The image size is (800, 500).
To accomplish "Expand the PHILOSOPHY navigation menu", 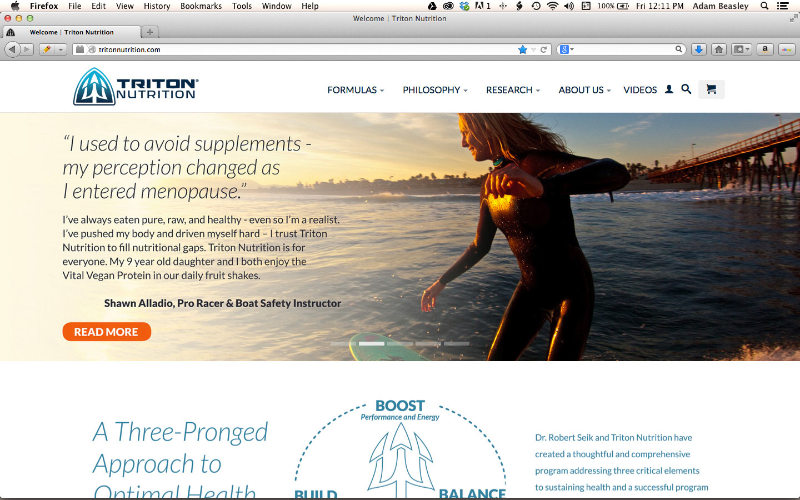I will [435, 90].
